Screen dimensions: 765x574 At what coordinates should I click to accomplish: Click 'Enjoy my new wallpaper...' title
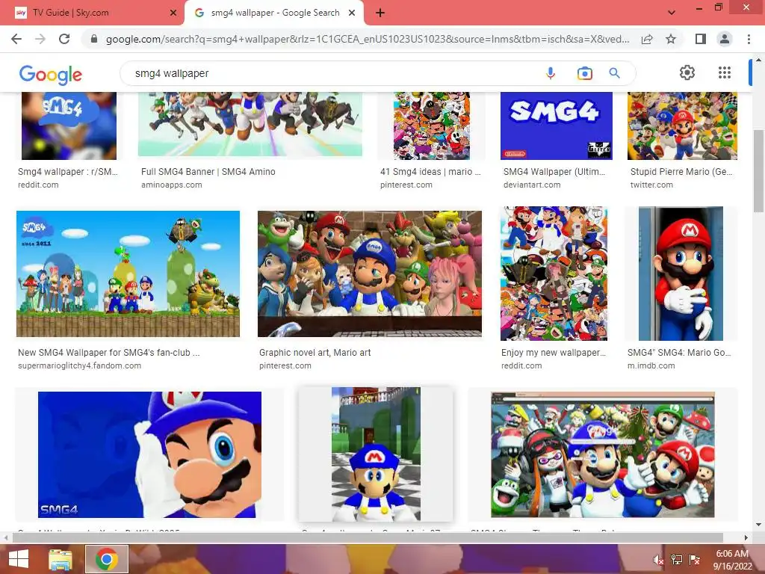pyautogui.click(x=554, y=353)
